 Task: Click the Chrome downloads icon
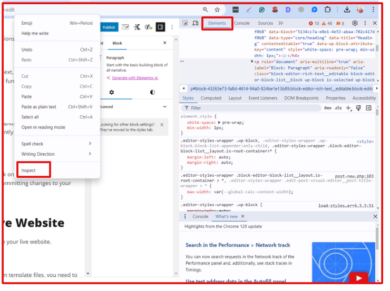347,9
